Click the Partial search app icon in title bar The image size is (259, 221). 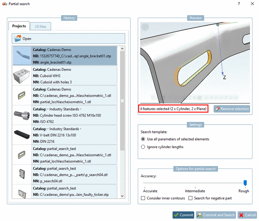4,4
